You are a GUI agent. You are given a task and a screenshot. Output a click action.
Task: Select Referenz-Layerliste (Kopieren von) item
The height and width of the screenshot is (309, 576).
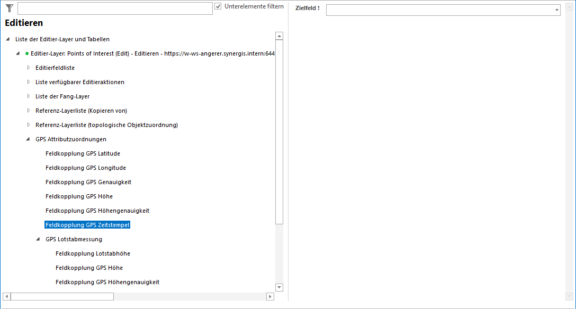(81, 111)
